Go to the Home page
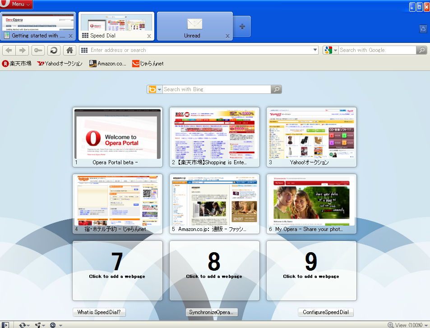Image resolution: width=430 pixels, height=328 pixels. click(x=69, y=50)
